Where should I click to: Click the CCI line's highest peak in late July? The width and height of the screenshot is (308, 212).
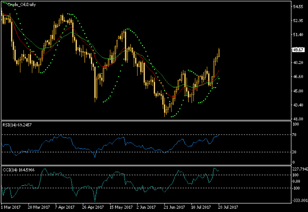click(x=214, y=169)
